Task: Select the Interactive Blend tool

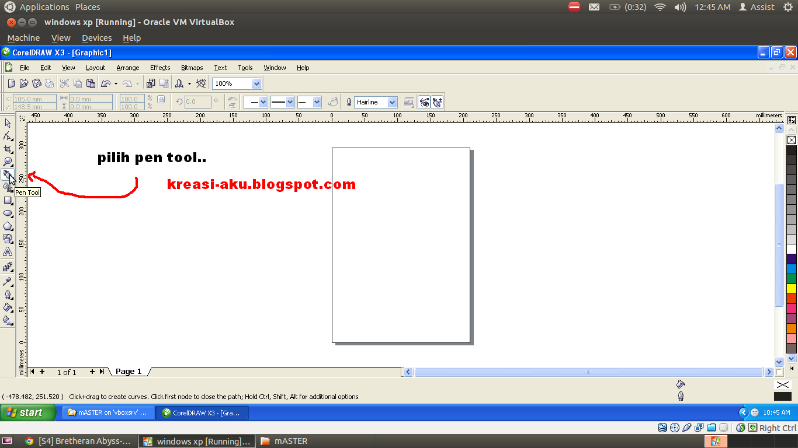Action: click(x=8, y=267)
